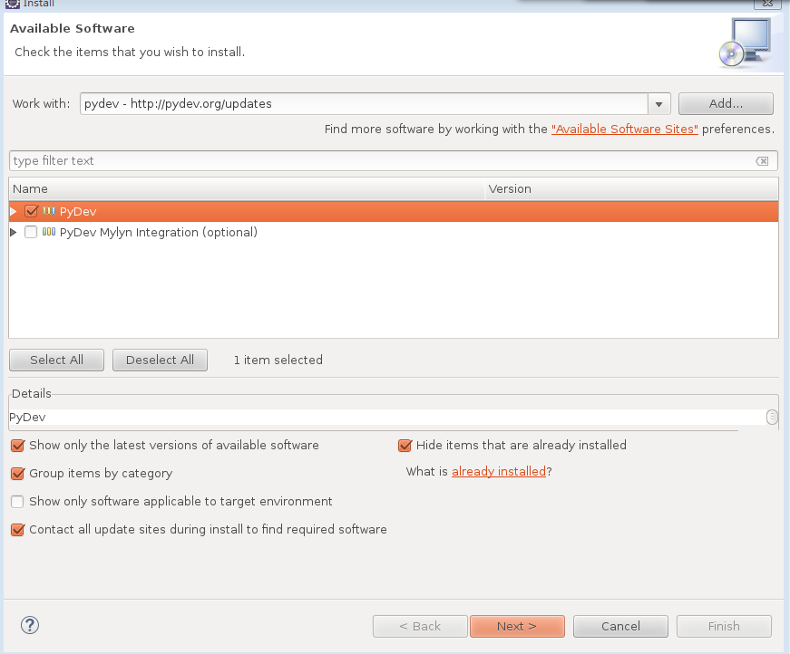
Task: Uncheck the PyDev checkbox
Action: coord(32,211)
